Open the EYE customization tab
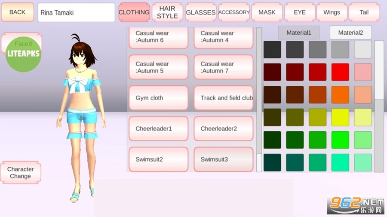Image resolution: width=387 pixels, height=217 pixels. pos(299,12)
